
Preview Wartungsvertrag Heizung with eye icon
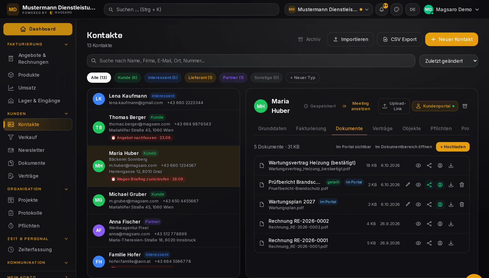tap(418, 165)
